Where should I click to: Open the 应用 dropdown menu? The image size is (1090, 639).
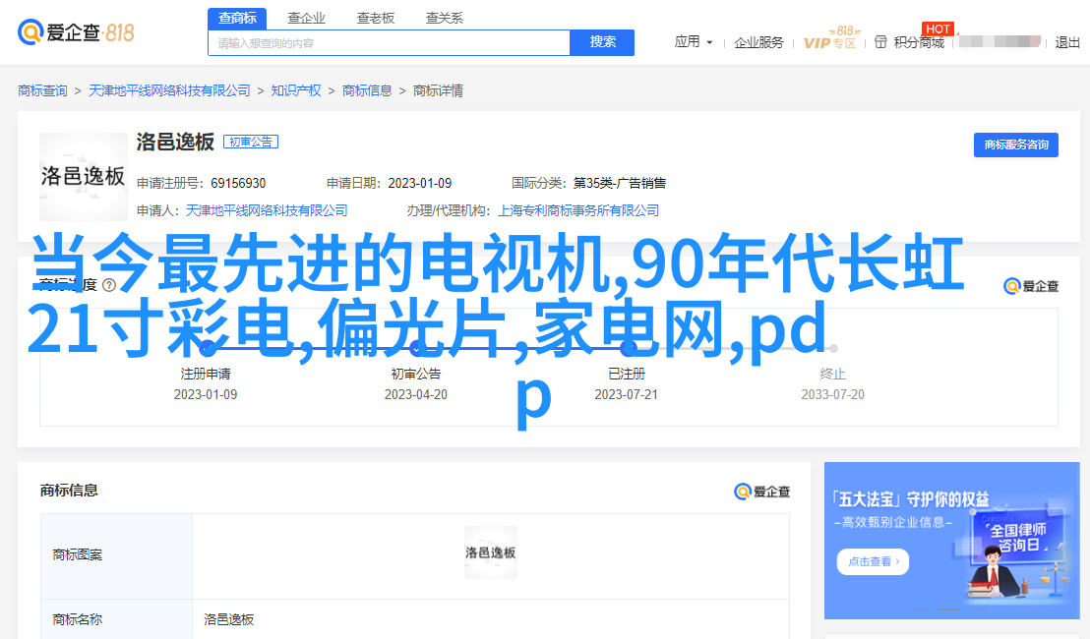pos(694,42)
